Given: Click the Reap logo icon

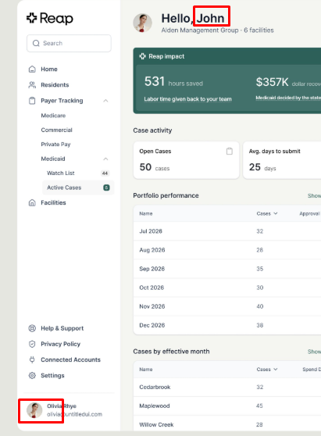Looking at the screenshot, I should tap(32, 18).
